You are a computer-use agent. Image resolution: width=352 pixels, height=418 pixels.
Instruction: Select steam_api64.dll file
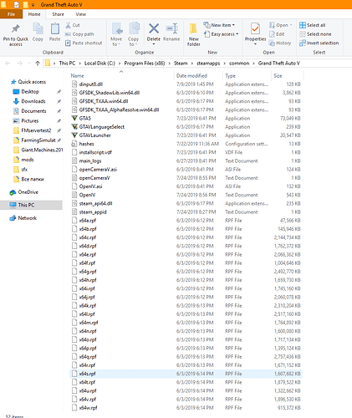(x=186, y=203)
